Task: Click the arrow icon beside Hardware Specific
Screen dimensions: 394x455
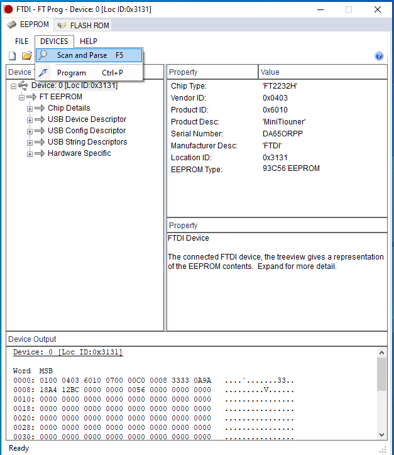Action: coord(40,153)
